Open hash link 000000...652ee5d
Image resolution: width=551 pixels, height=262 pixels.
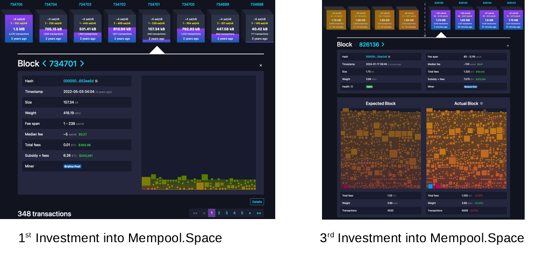coord(78,81)
